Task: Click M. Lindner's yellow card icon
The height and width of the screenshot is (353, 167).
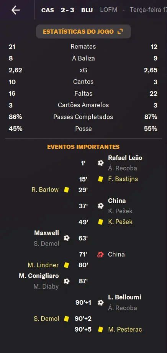Action: coord(66,265)
